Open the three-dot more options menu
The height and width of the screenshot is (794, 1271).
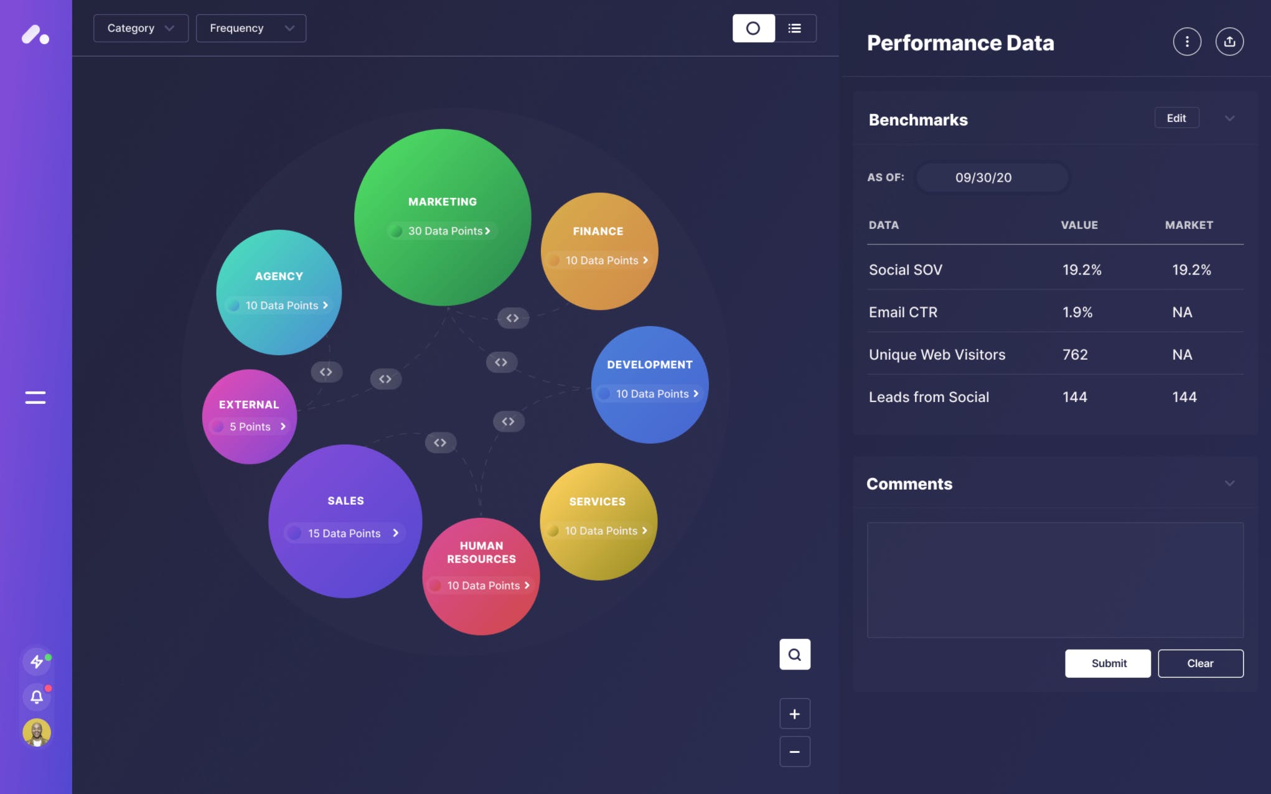[x=1187, y=42]
